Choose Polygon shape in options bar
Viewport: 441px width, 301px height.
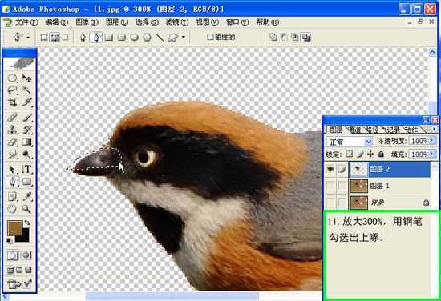click(147, 38)
